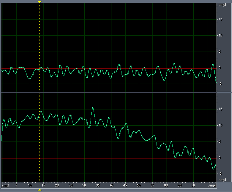This screenshot has height=192, width=232.
Task: Click the right "smpl" label on the time ruler
Action: [212, 185]
